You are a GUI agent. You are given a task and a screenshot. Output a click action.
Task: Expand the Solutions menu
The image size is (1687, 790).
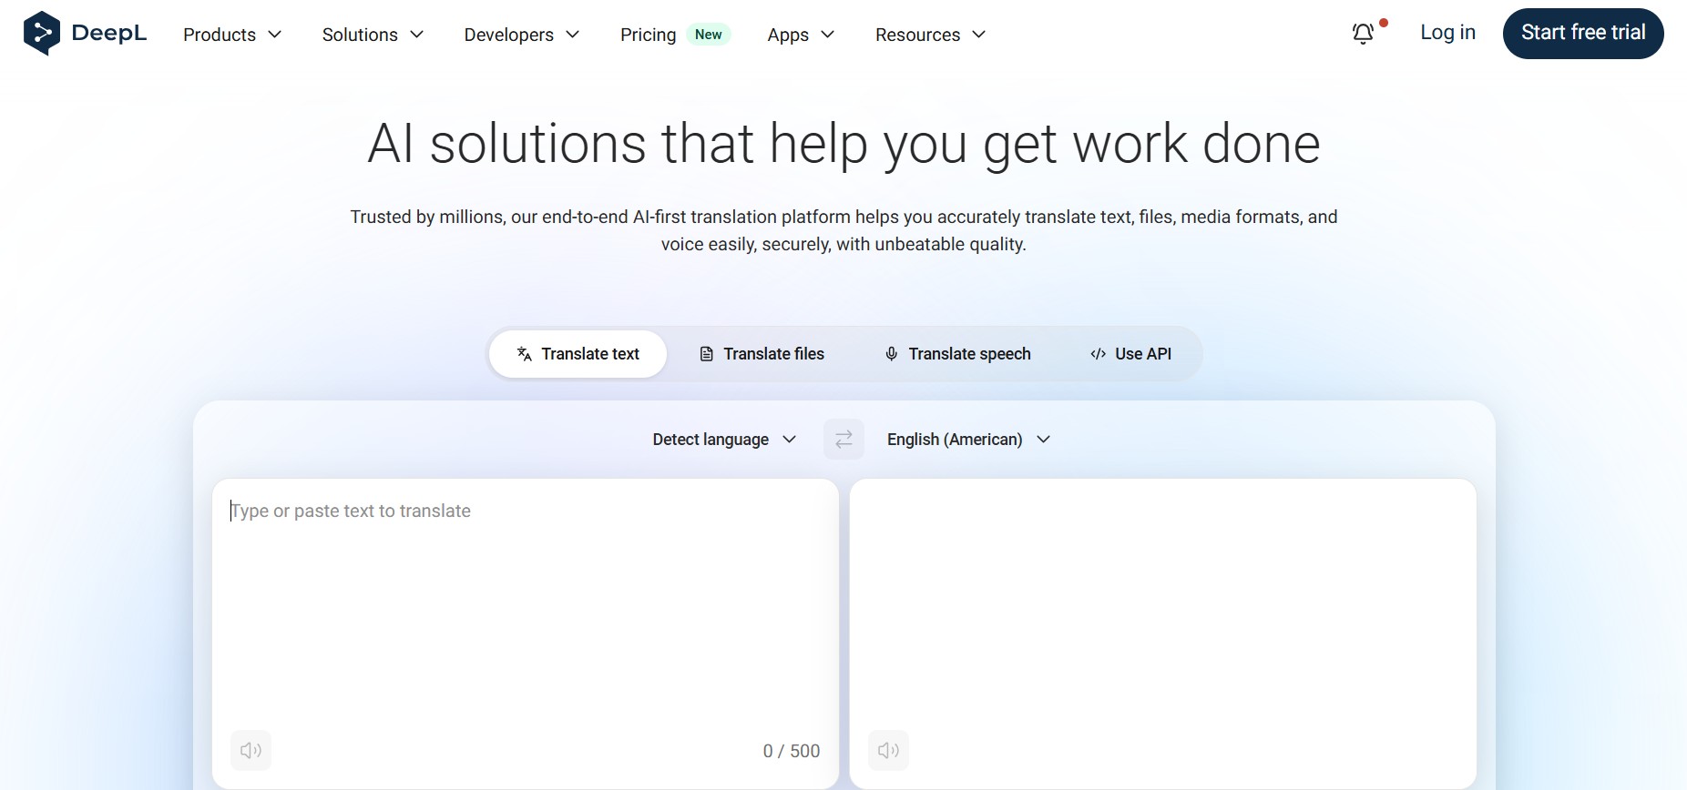click(x=373, y=35)
